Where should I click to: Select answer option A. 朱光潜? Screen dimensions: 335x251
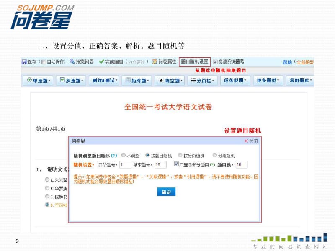tap(47, 180)
